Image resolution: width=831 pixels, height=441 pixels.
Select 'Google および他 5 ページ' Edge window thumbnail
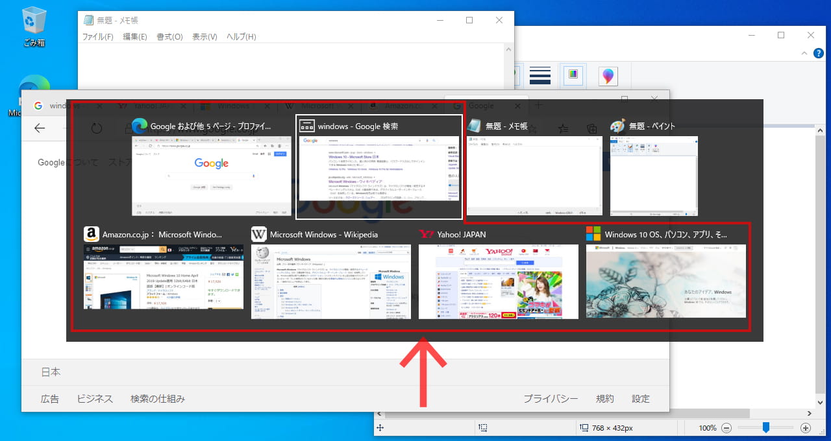[x=211, y=167]
